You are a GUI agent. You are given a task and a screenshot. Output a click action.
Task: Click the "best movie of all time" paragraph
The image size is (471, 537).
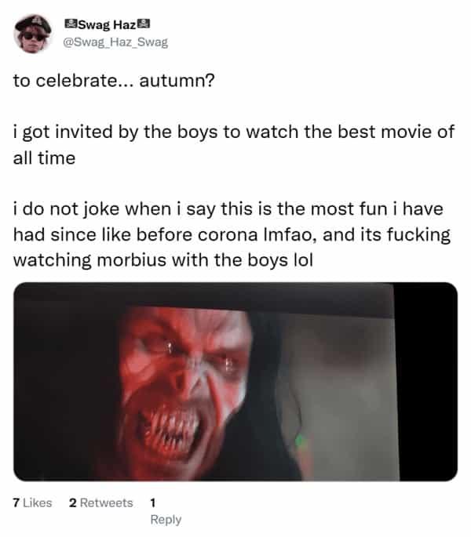234,145
